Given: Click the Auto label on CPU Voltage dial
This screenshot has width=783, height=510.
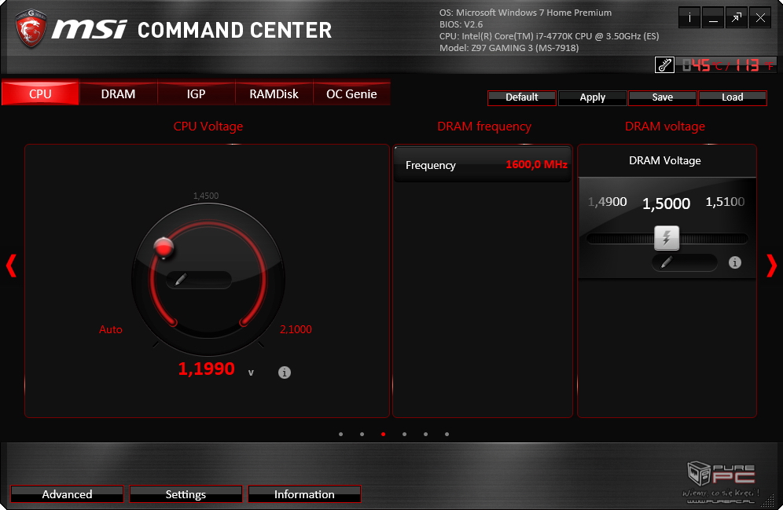Looking at the screenshot, I should coord(110,329).
